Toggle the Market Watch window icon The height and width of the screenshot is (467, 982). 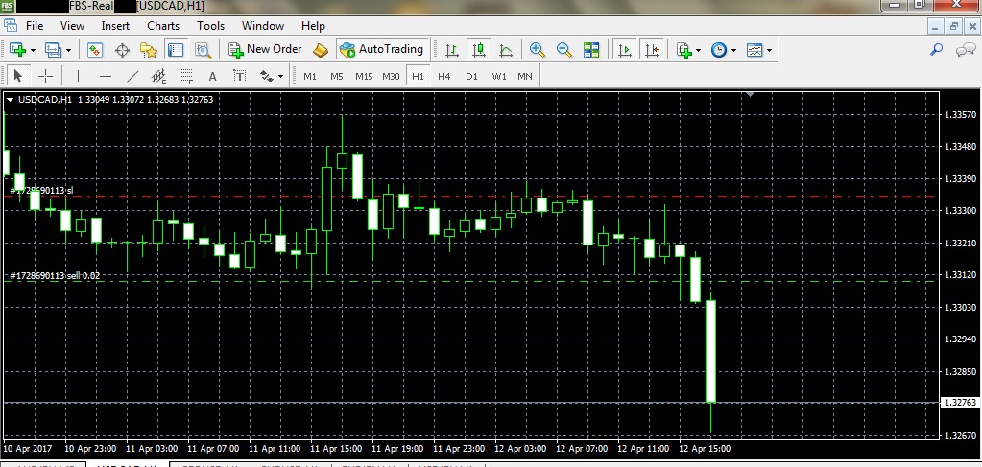tap(95, 50)
